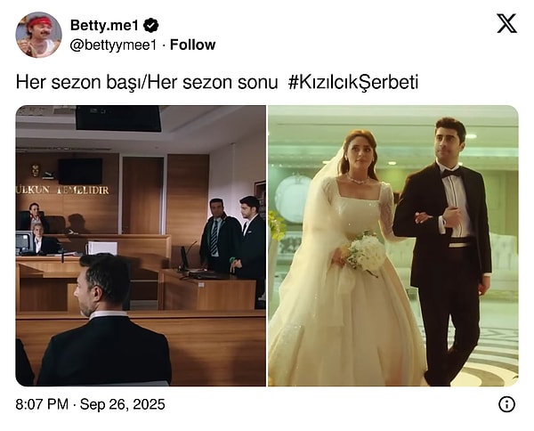Viewport: 534px width, 431px height.
Task: Open the @bettyymee1 handle link
Action: pyautogui.click(x=113, y=45)
